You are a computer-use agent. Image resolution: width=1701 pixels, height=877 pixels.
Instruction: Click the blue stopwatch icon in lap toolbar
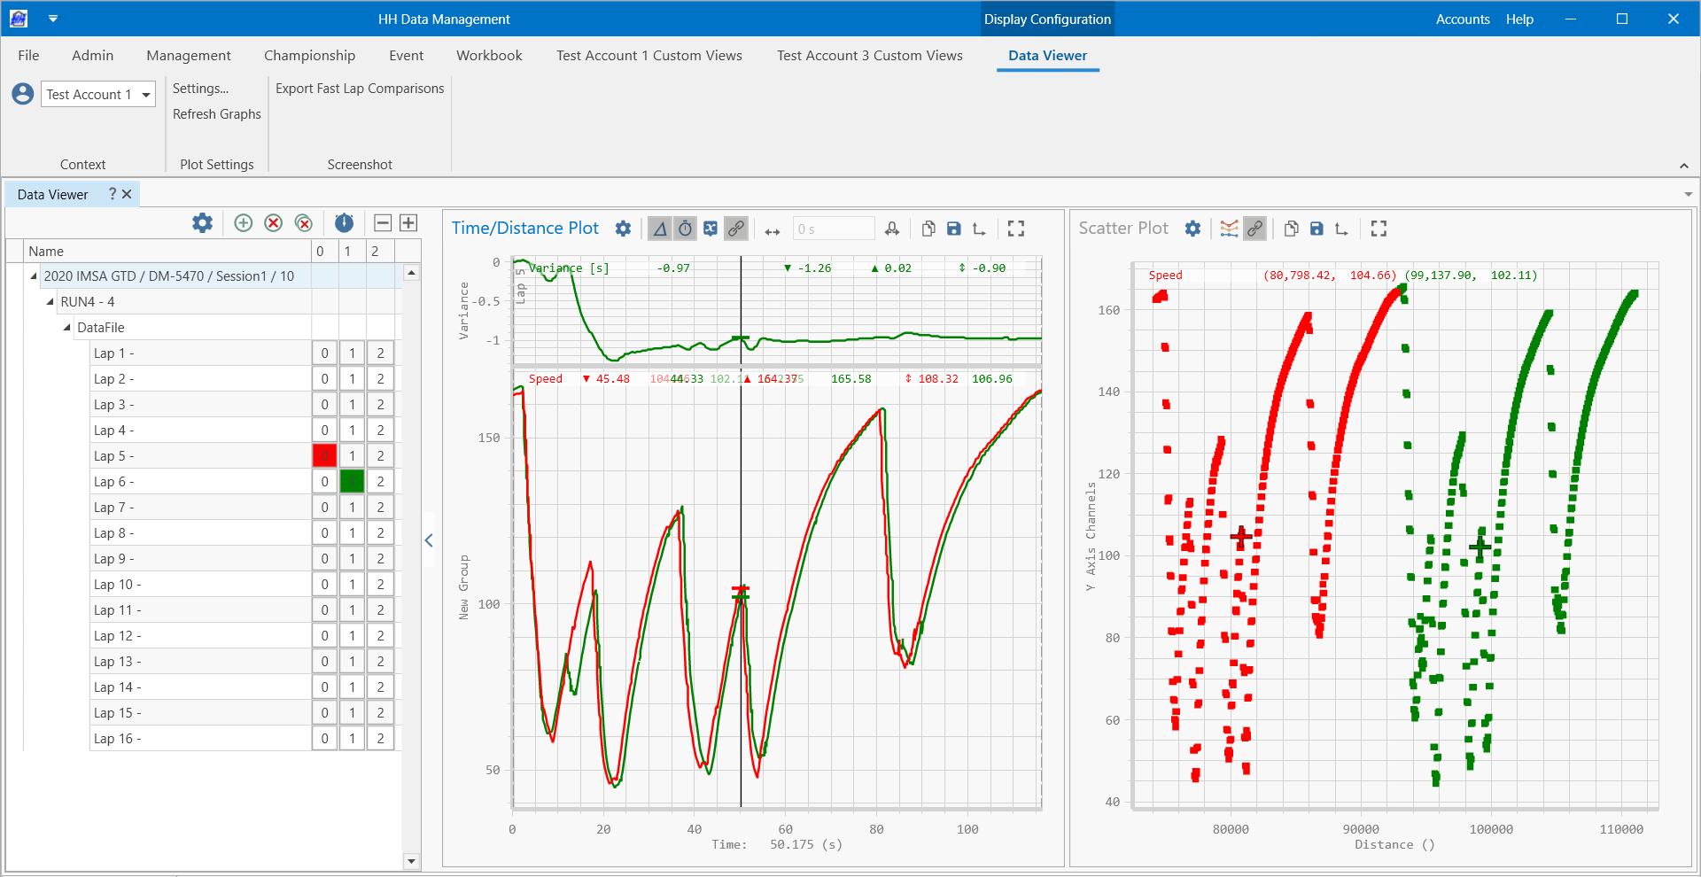[345, 223]
